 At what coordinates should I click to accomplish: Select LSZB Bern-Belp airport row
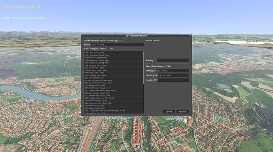114,65
